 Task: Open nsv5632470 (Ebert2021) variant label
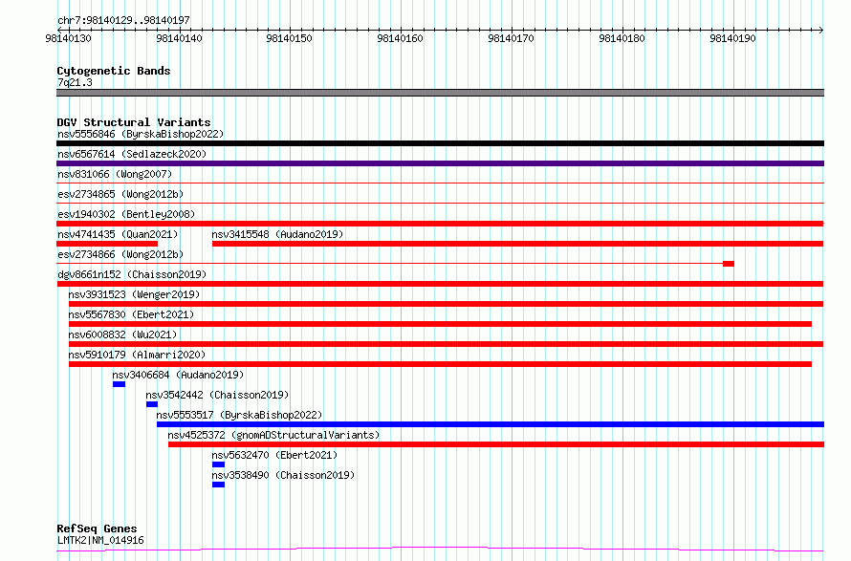click(274, 455)
